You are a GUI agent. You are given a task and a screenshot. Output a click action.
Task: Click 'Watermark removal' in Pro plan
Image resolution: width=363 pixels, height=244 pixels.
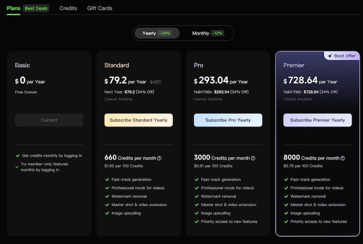pos(218,196)
